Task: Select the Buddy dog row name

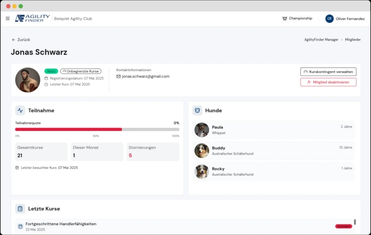Action: [x=218, y=148]
